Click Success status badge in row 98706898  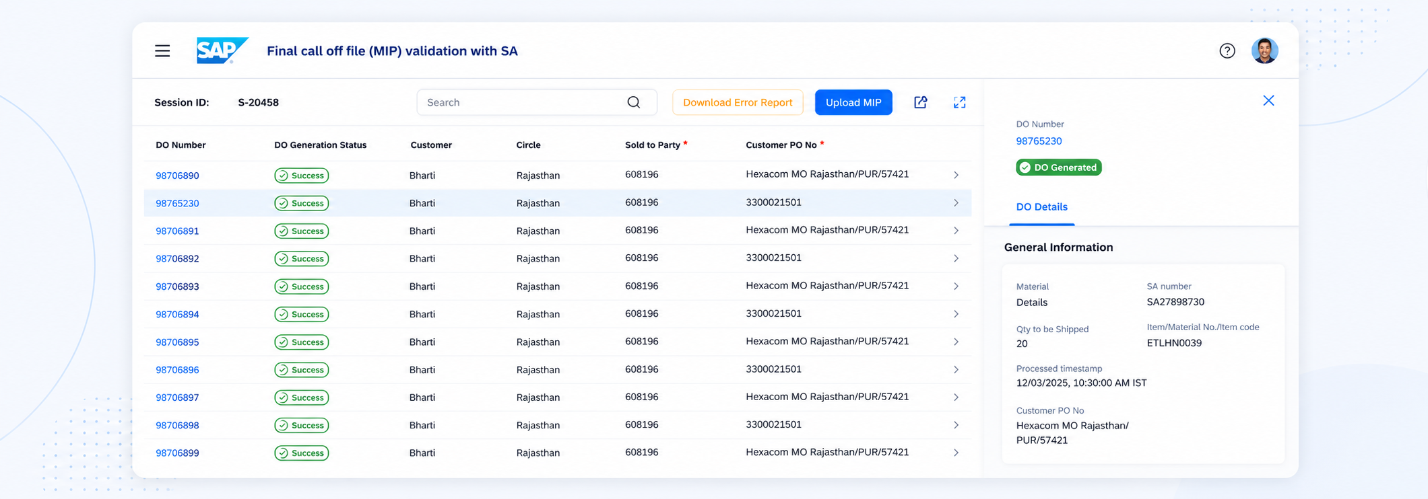302,426
